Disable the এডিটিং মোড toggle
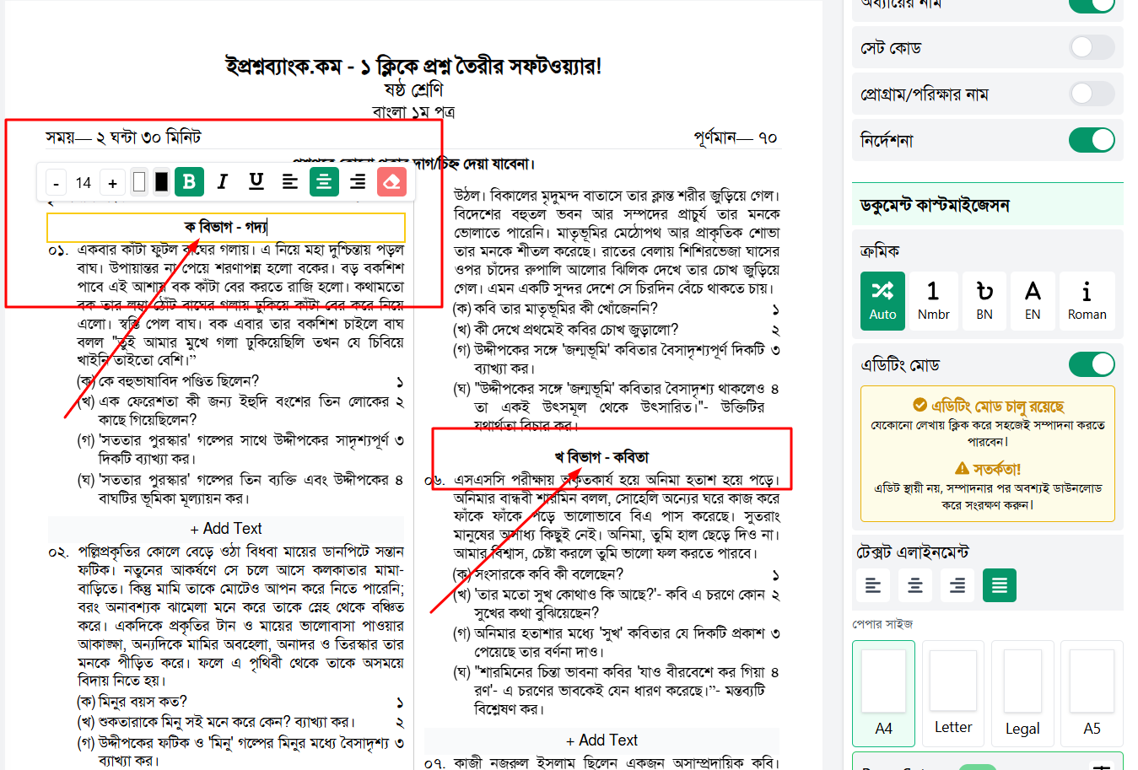The height and width of the screenshot is (770, 1138). click(x=1092, y=364)
